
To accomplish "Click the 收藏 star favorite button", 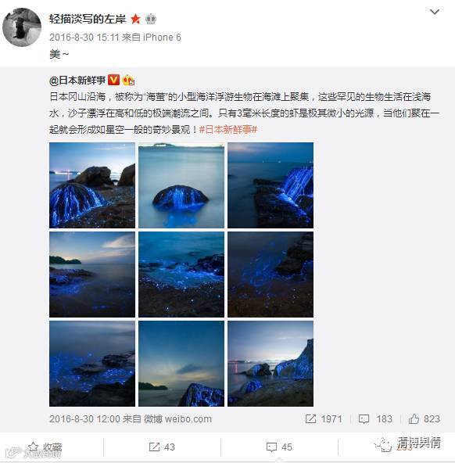I will (x=45, y=447).
